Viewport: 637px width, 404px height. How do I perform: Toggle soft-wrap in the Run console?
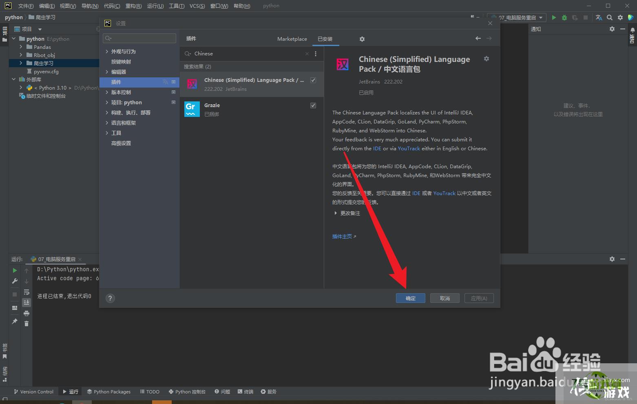click(x=27, y=292)
